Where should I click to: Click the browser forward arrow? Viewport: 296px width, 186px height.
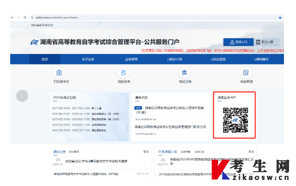click(19, 18)
